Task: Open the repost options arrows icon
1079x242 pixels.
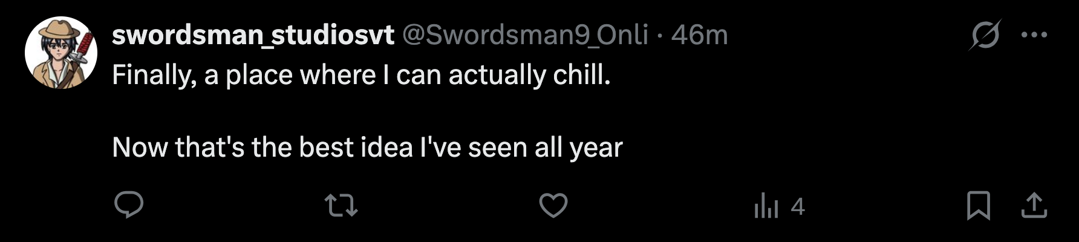Action: pos(341,206)
